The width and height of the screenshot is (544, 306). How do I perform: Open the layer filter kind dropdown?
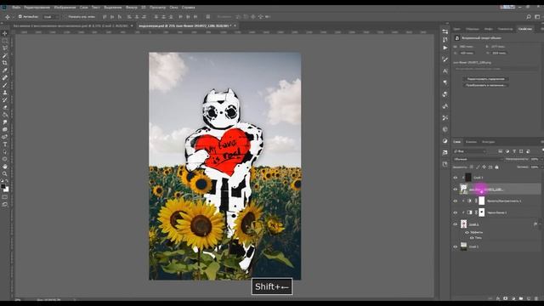tap(470, 151)
